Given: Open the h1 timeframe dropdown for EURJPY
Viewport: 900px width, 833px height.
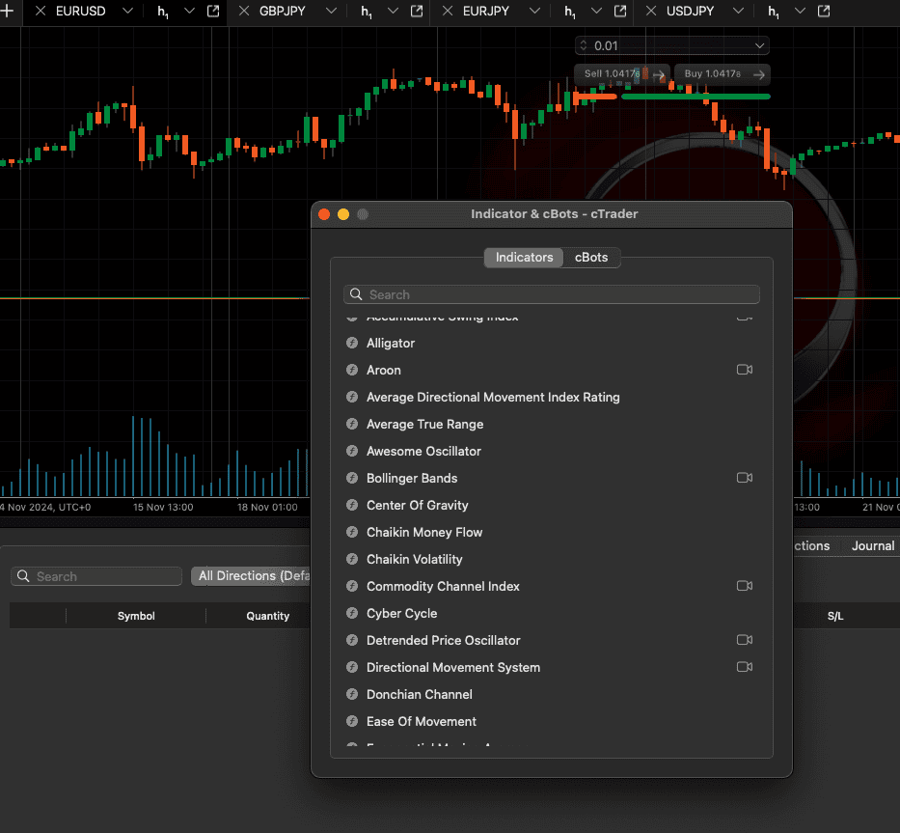Looking at the screenshot, I should point(596,12).
